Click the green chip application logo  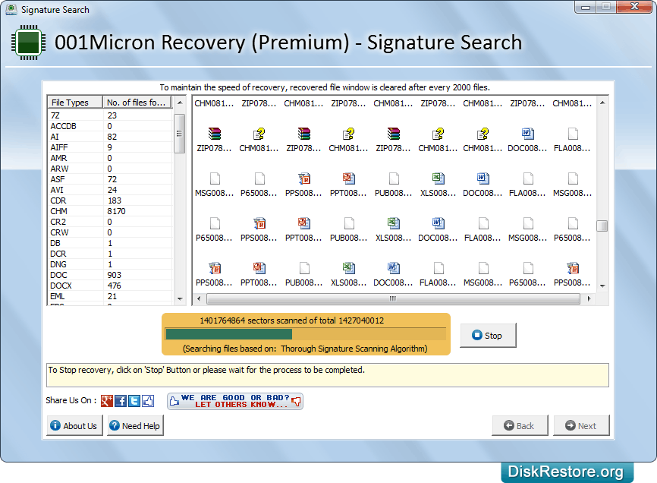(x=29, y=43)
